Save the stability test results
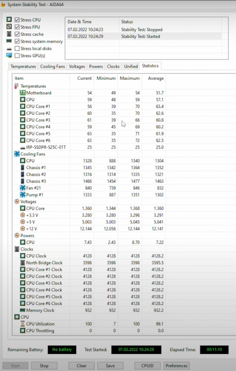 [110, 366]
